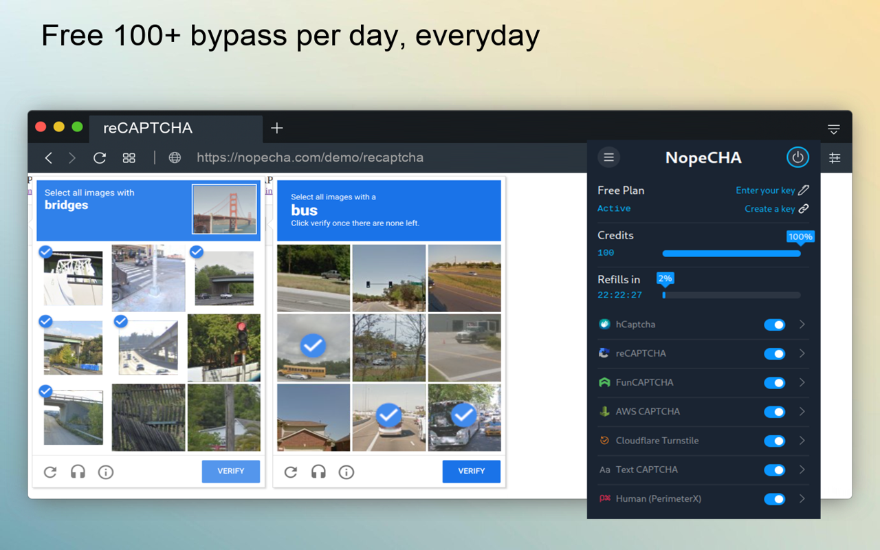
Task: Toggle Human (PerimeterX) solving off
Action: [x=774, y=498]
